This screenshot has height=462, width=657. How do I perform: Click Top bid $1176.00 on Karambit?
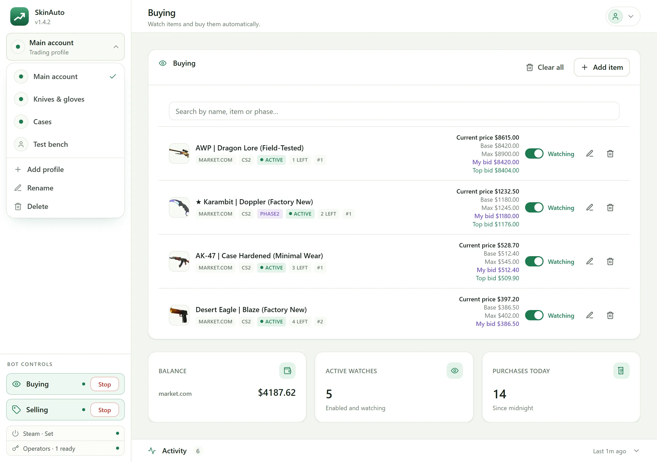pos(496,224)
